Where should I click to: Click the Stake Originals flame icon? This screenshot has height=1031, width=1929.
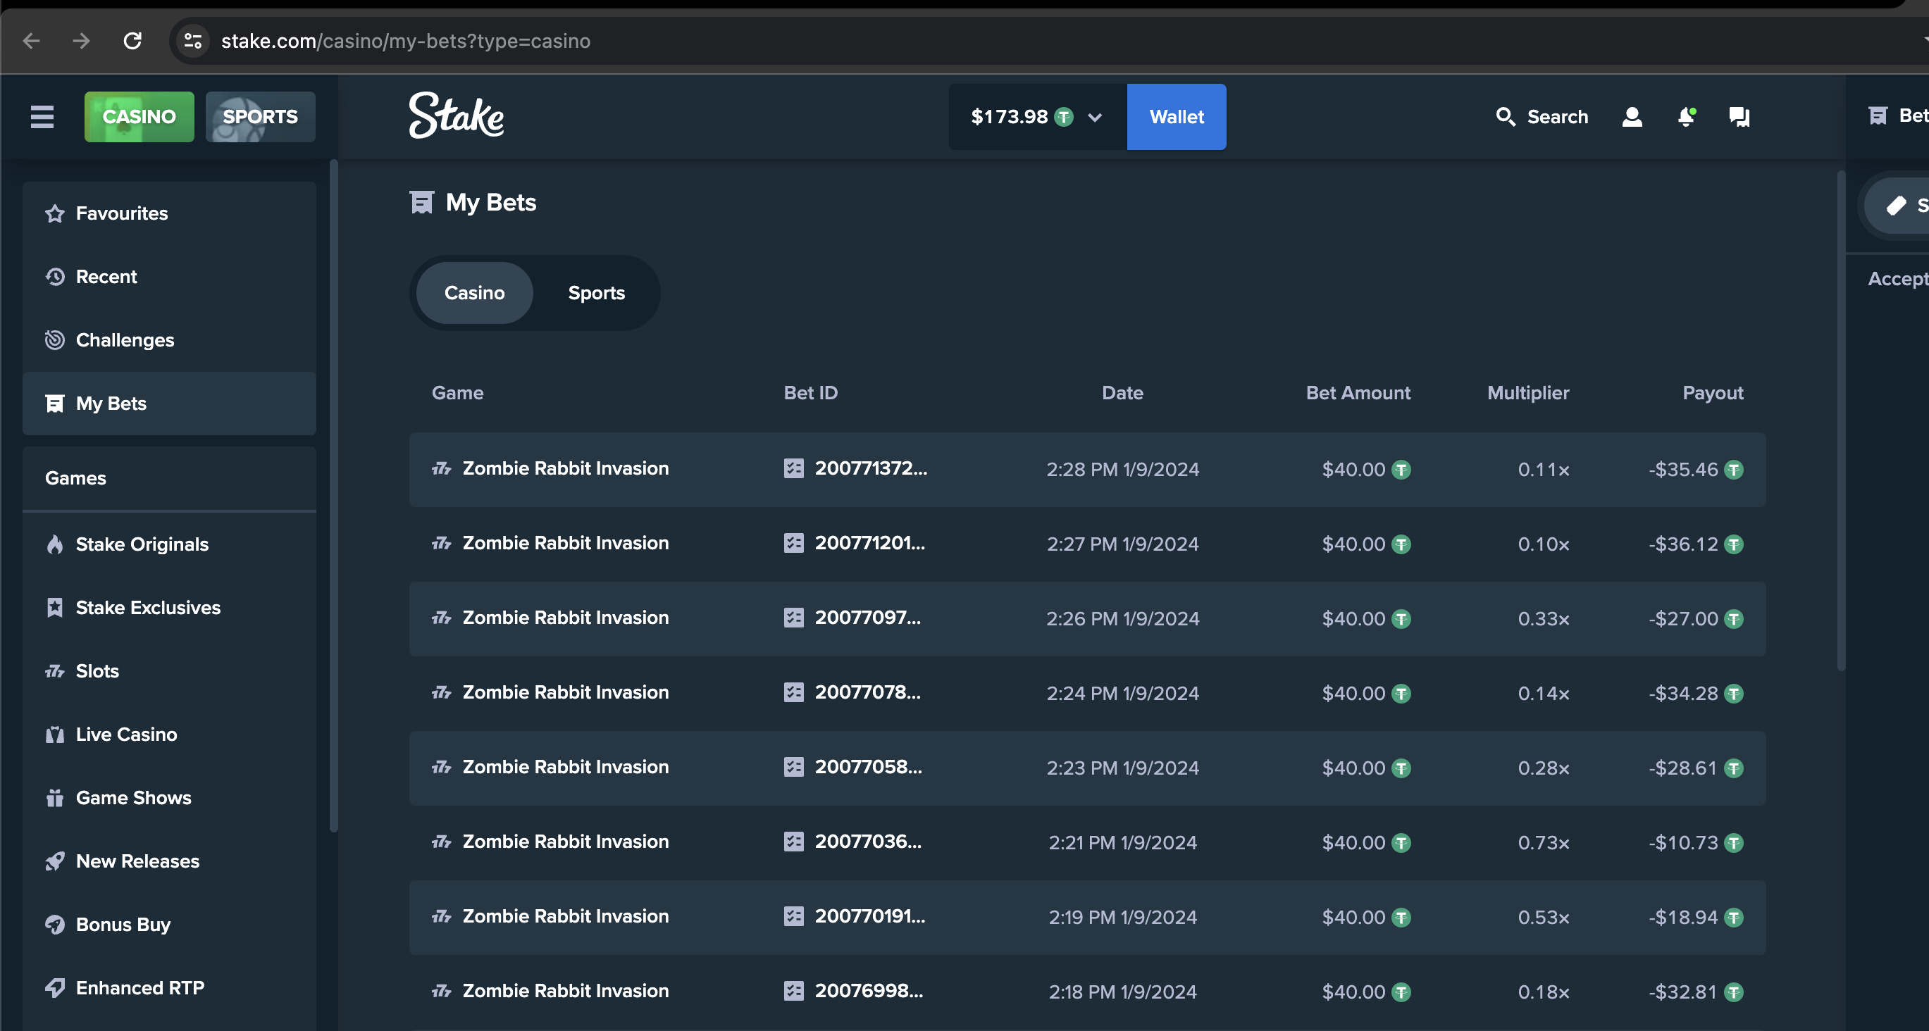tap(55, 544)
